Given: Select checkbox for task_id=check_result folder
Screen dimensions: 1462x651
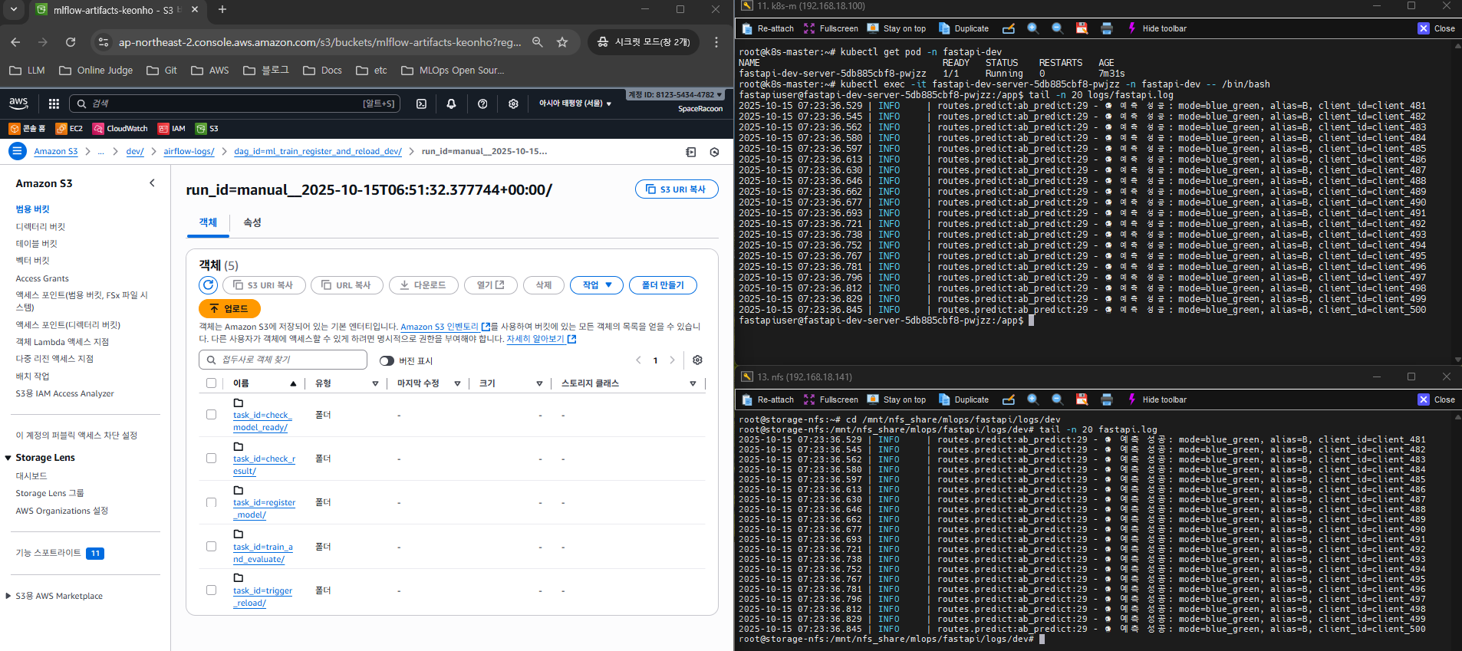Looking at the screenshot, I should 211,459.
